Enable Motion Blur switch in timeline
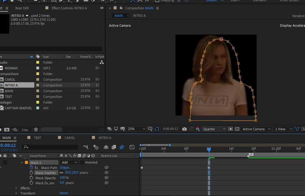This screenshot has height=196, width=305. pos(122,147)
